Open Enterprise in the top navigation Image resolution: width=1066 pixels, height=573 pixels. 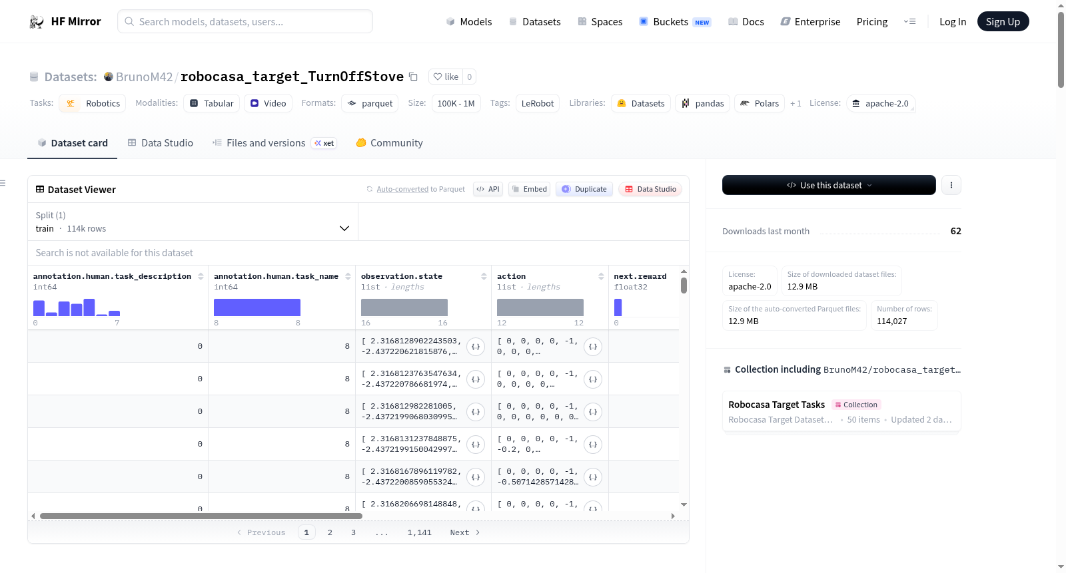(810, 21)
